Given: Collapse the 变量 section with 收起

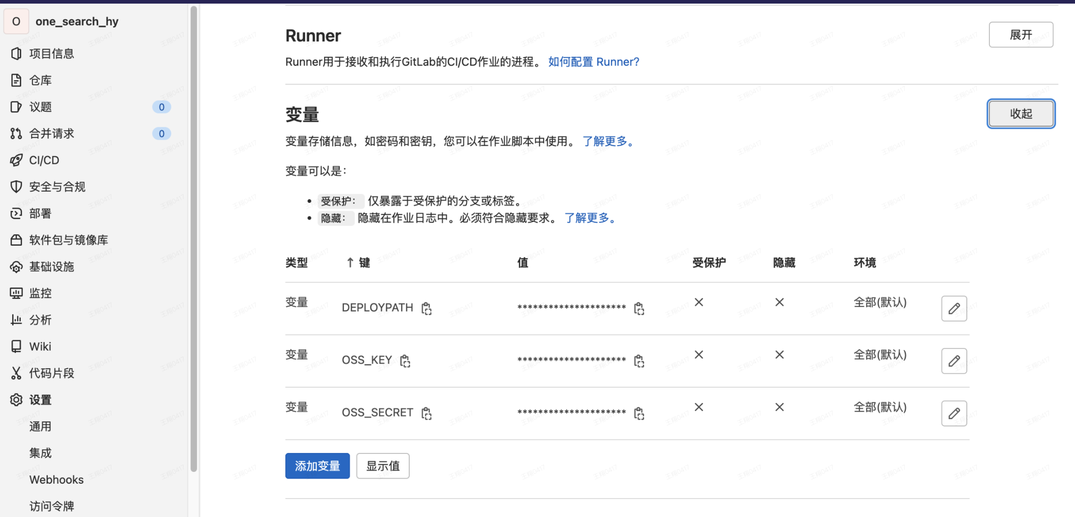Looking at the screenshot, I should coord(1021,114).
